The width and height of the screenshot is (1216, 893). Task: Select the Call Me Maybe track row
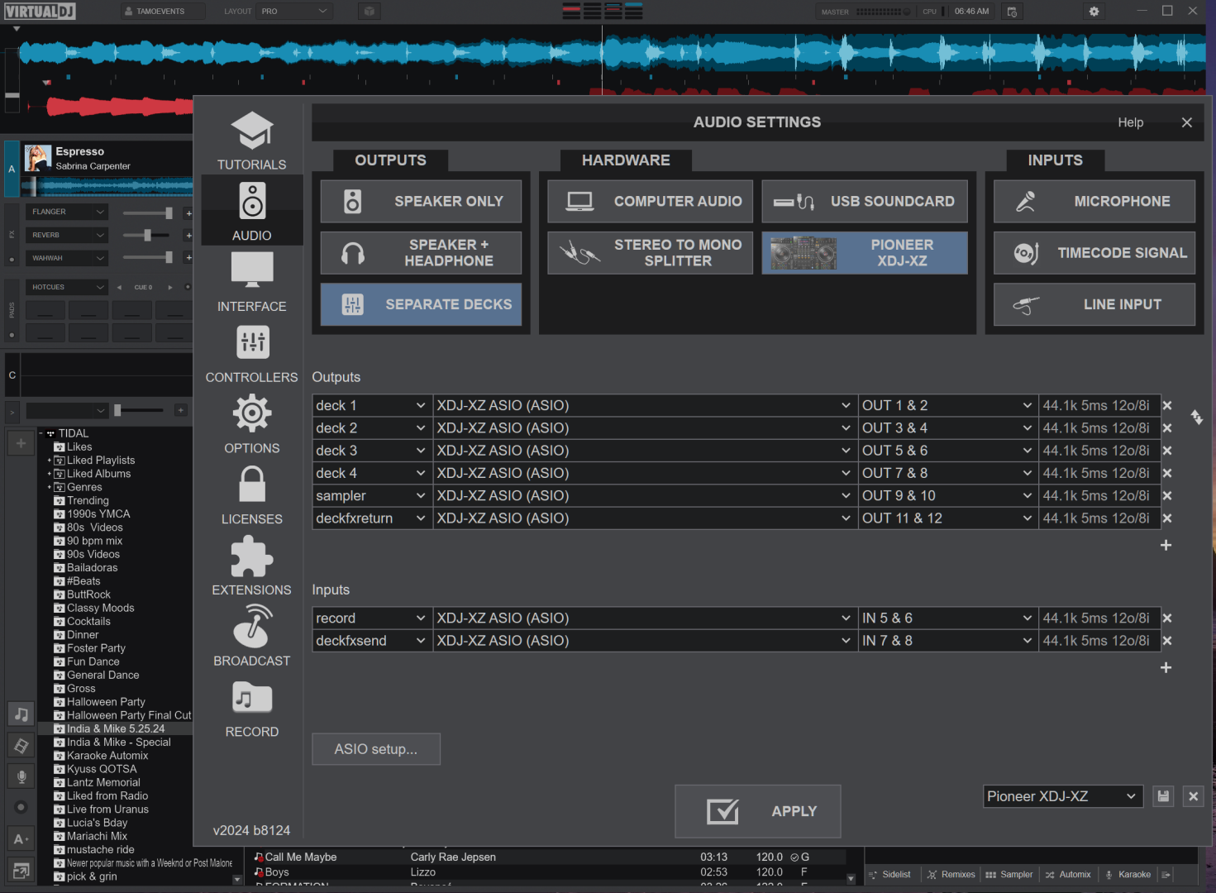[549, 857]
